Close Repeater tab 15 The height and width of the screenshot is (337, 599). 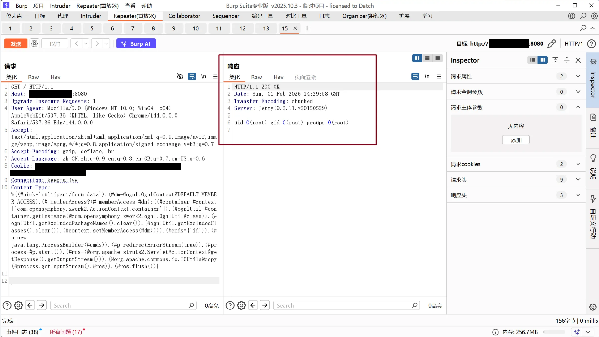[x=295, y=28]
